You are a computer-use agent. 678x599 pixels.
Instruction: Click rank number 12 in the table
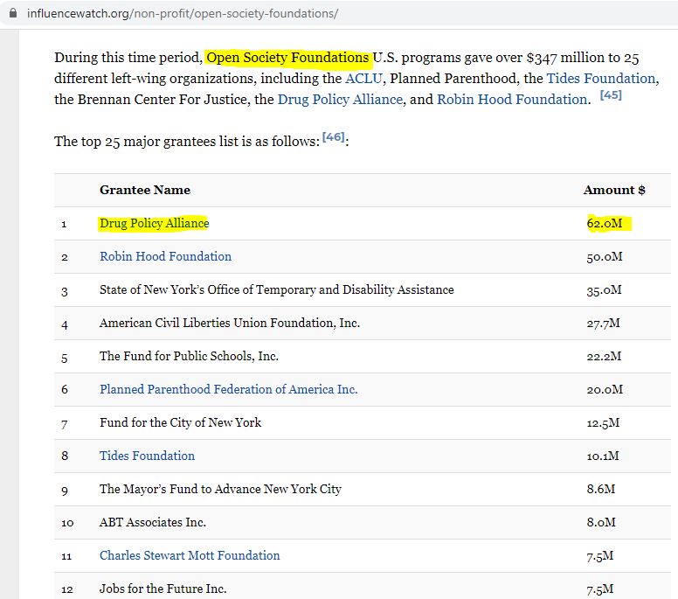click(67, 589)
